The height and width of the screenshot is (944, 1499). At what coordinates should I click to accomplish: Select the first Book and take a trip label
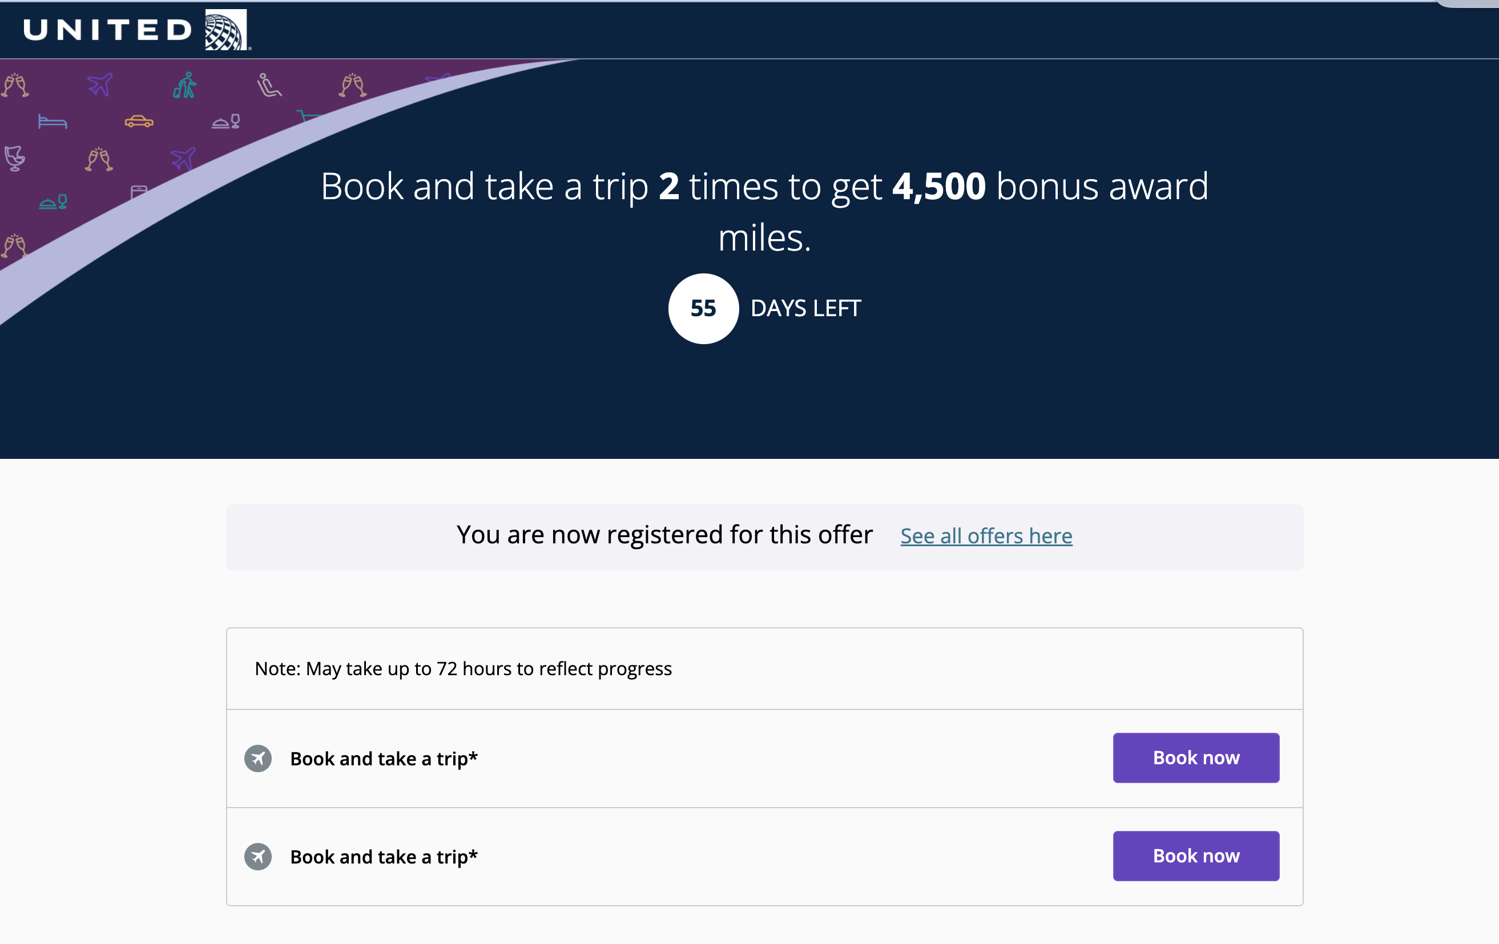(384, 759)
